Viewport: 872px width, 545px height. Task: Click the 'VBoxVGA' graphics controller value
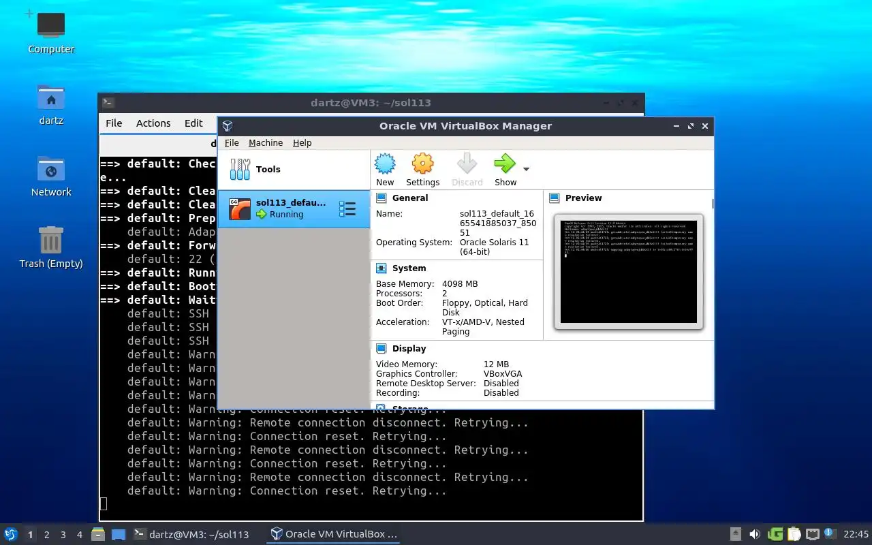pos(503,374)
